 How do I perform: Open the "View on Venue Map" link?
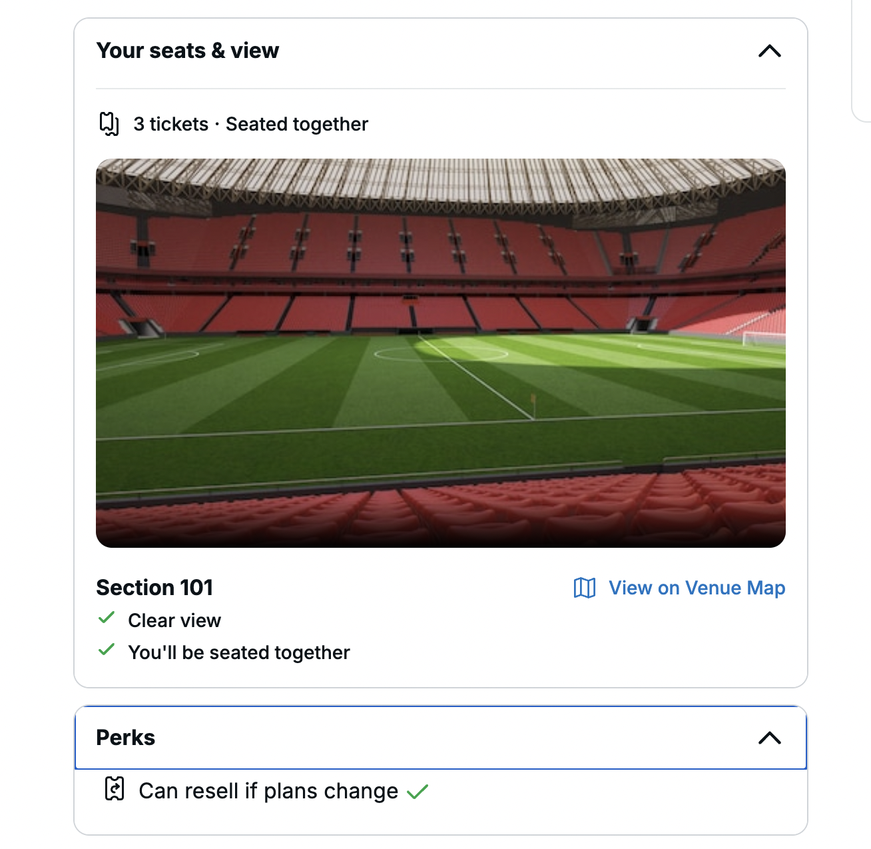click(697, 588)
